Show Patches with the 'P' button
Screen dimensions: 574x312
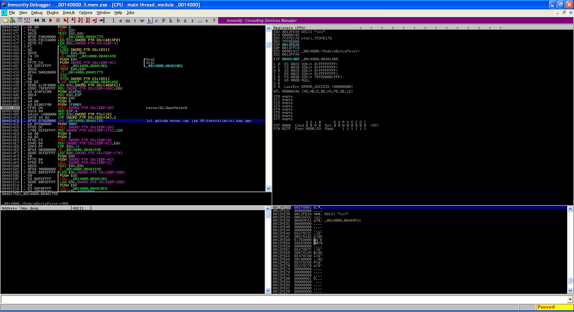[164, 20]
